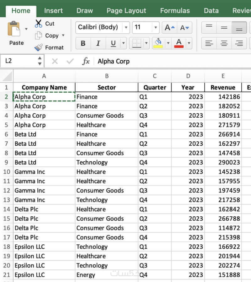Toggle italic formatting

[98, 43]
